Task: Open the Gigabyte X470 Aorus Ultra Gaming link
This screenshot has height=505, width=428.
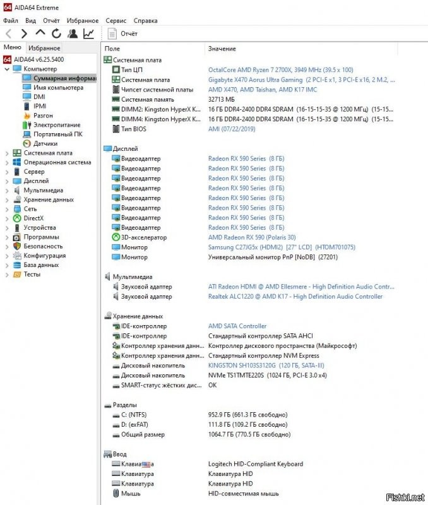Action: click(302, 80)
